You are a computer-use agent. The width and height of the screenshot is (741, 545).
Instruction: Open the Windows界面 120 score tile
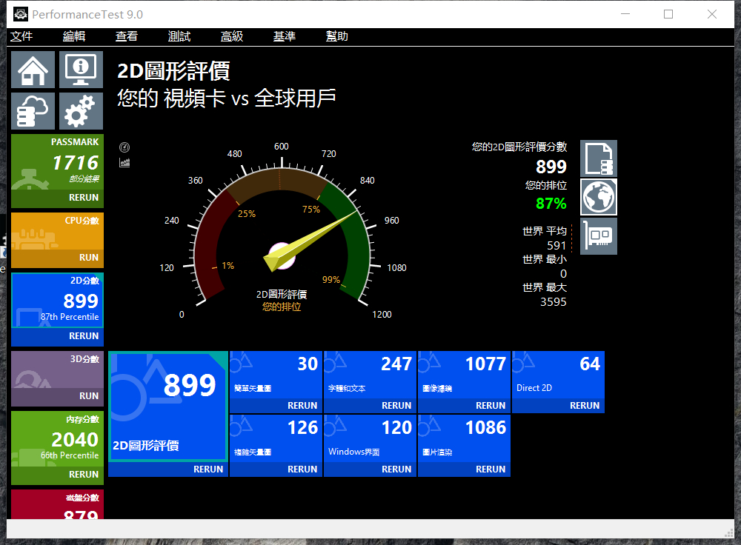[x=370, y=438]
